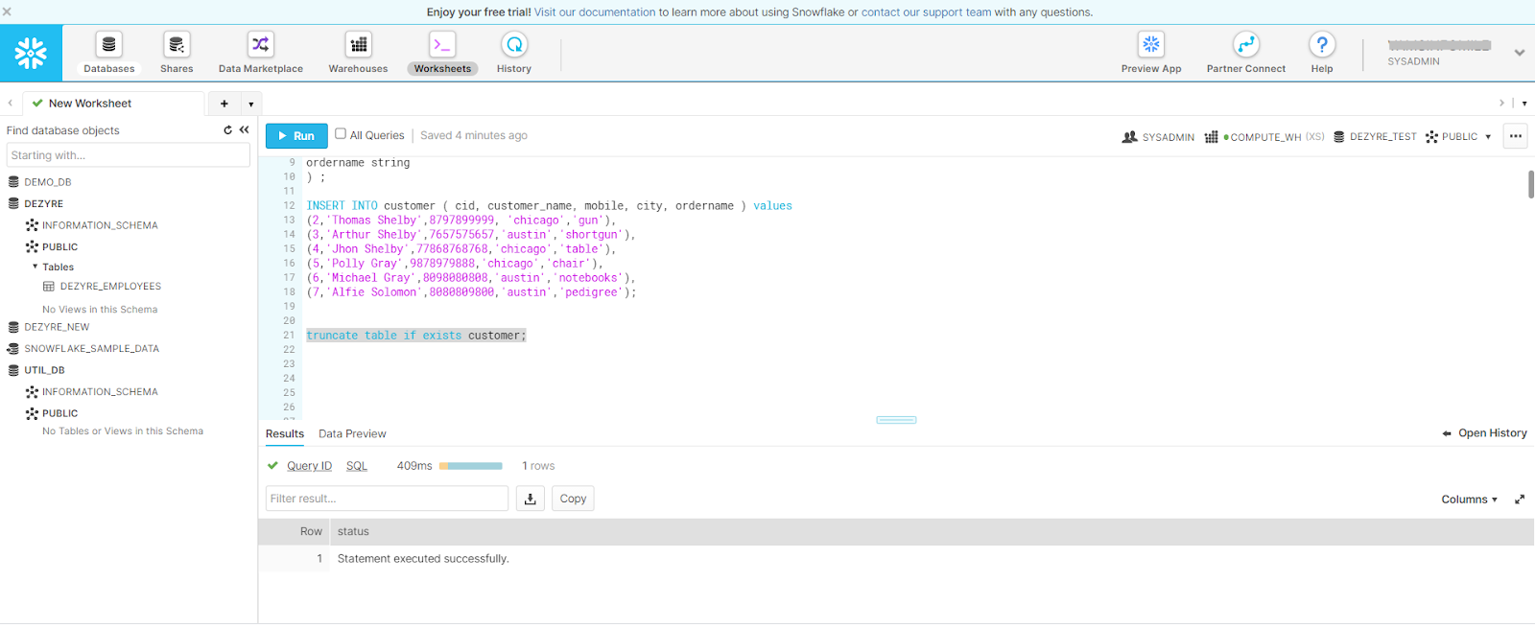Open the Warehouses icon

tap(358, 45)
